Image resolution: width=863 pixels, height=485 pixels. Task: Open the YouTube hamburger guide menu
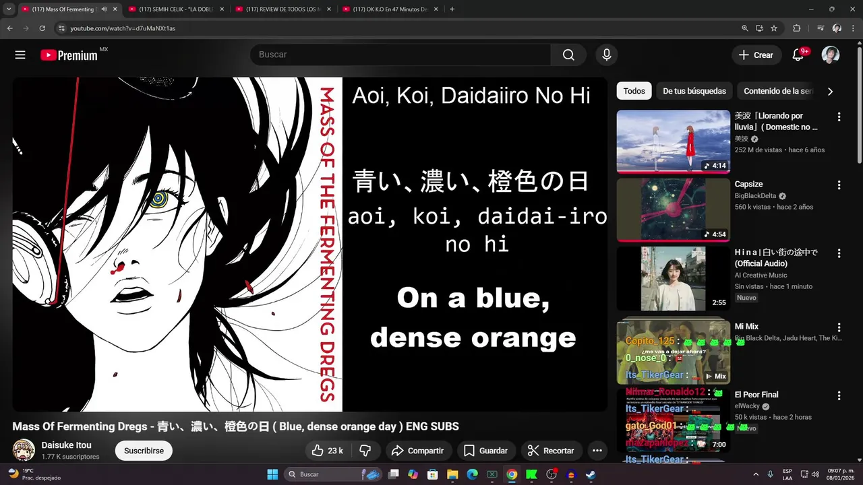tap(20, 55)
